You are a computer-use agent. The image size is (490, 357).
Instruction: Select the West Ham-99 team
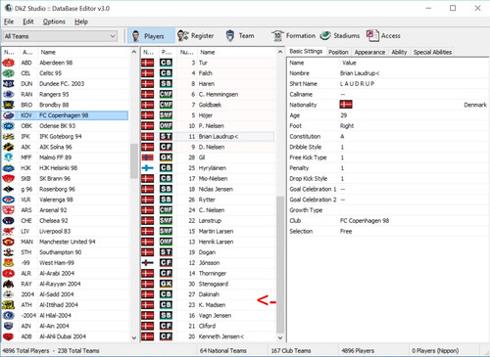[65, 263]
